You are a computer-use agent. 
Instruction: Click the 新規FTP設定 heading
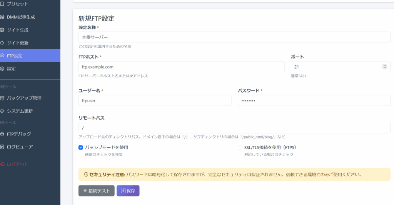point(97,18)
